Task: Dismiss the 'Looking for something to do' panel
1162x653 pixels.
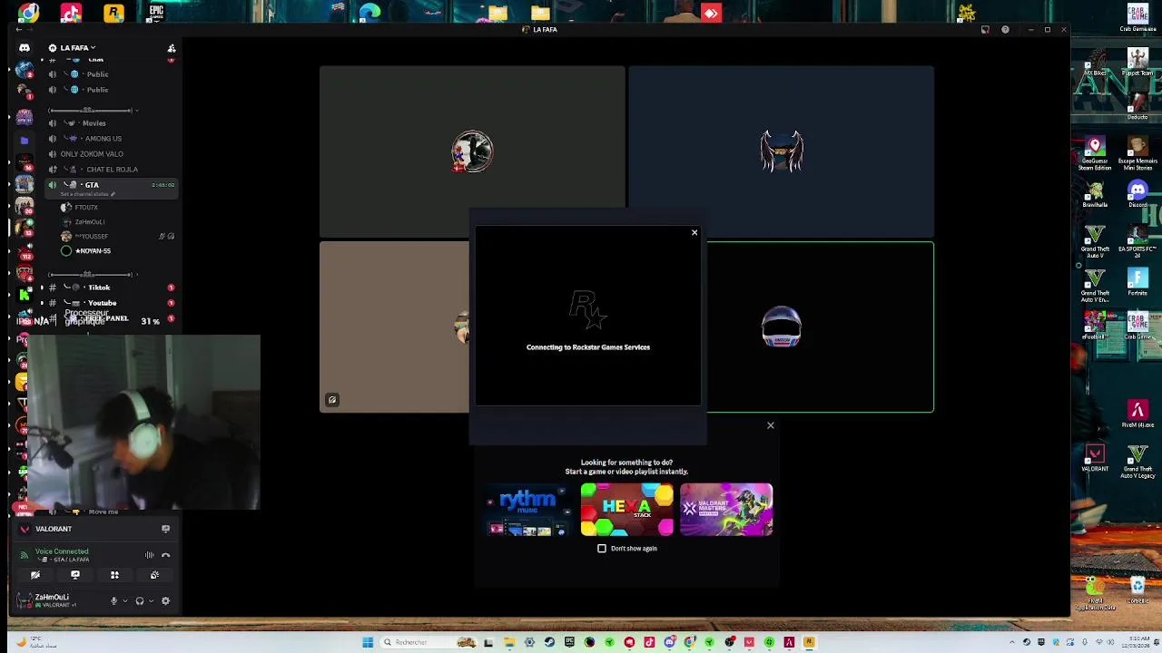Action: pyautogui.click(x=771, y=425)
